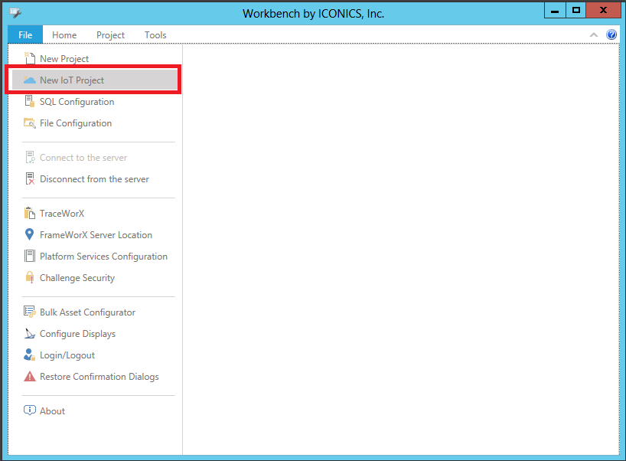This screenshot has height=461, width=626.
Task: Select New IoT Project menu entry
Action: 95,80
